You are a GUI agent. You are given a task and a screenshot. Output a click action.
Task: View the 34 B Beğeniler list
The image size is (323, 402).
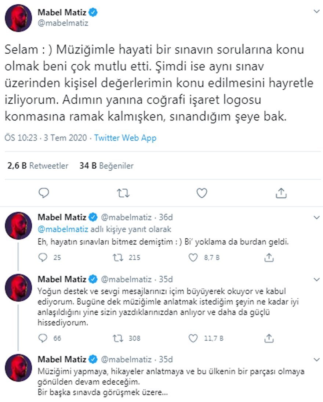pyautogui.click(x=106, y=166)
